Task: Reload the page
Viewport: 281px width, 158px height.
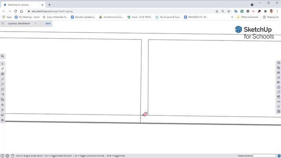Action: [16, 11]
